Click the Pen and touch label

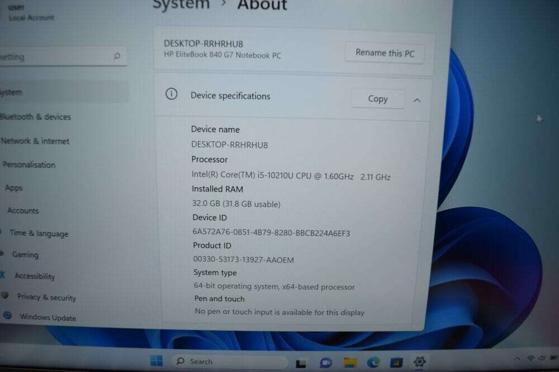tap(219, 299)
